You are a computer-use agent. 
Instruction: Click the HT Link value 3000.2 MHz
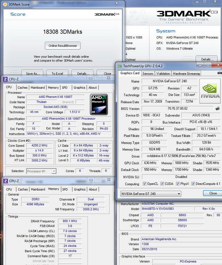click(x=39, y=160)
